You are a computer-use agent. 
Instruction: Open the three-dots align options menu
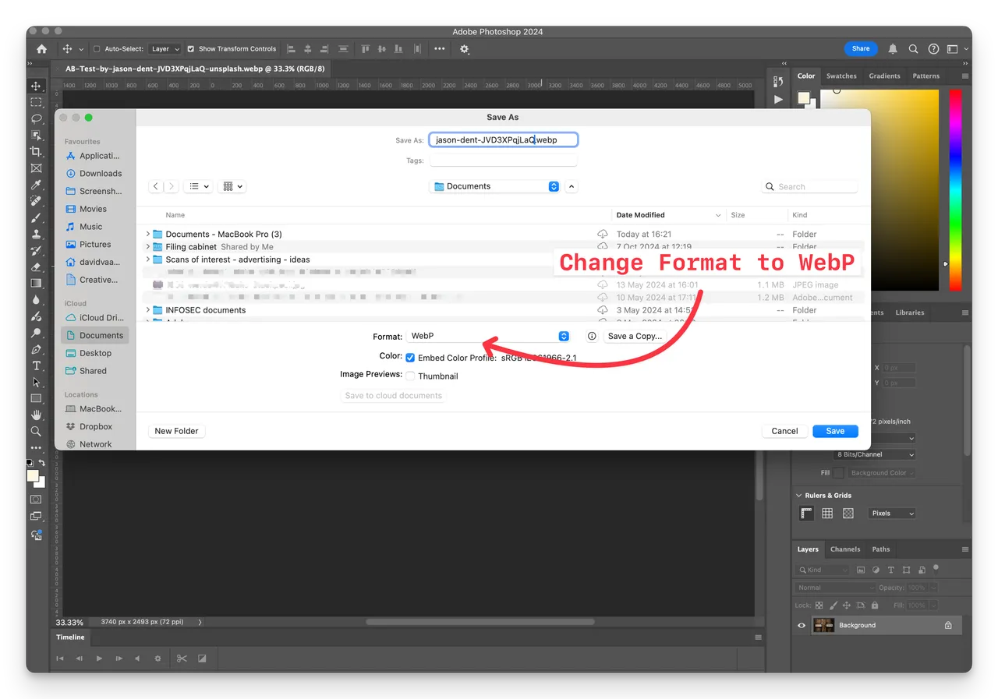click(440, 48)
